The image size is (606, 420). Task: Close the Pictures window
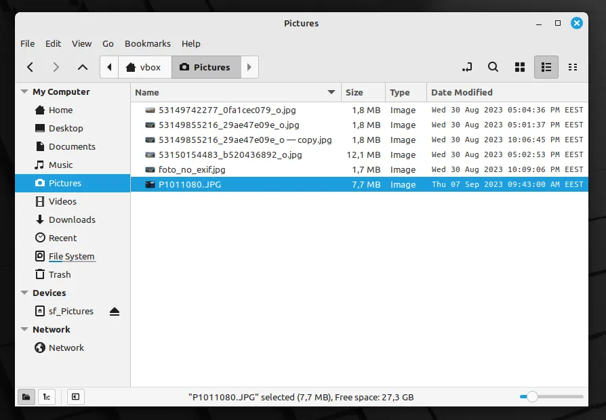click(x=577, y=23)
